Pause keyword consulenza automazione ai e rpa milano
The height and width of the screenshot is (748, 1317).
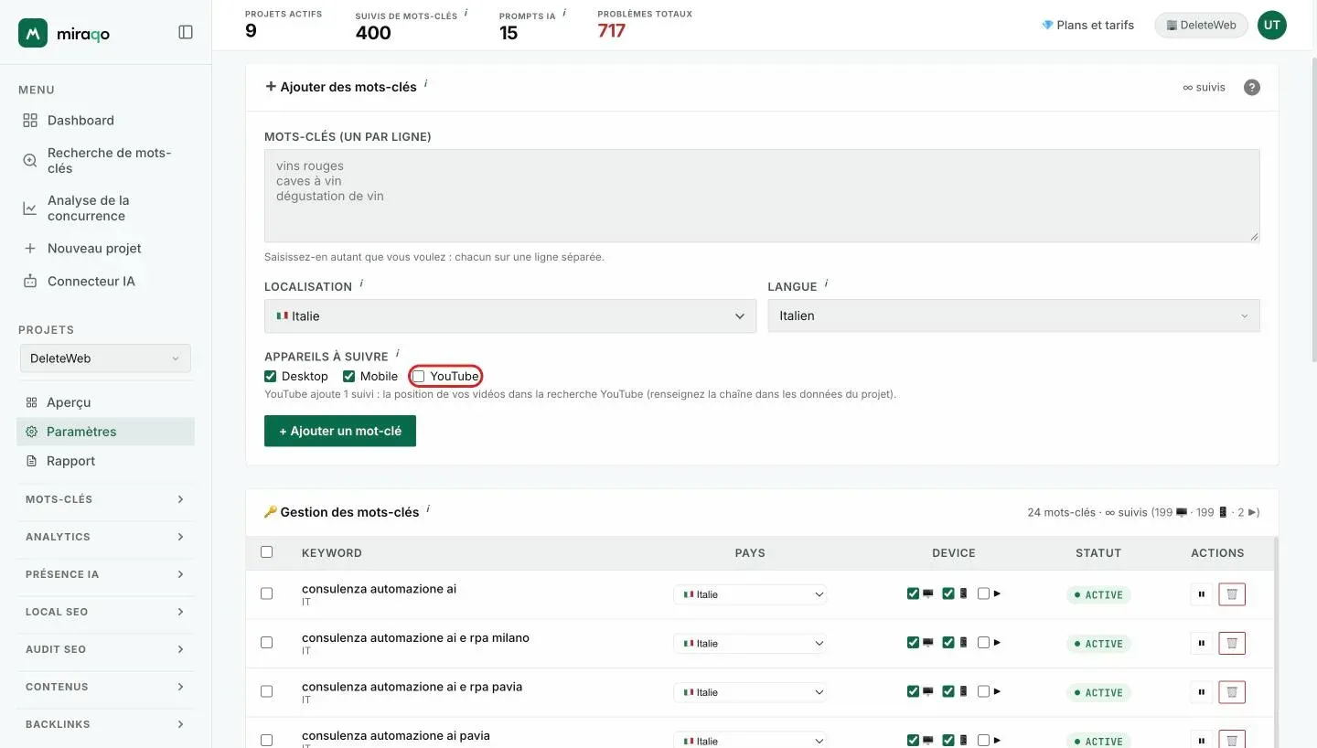(1202, 643)
